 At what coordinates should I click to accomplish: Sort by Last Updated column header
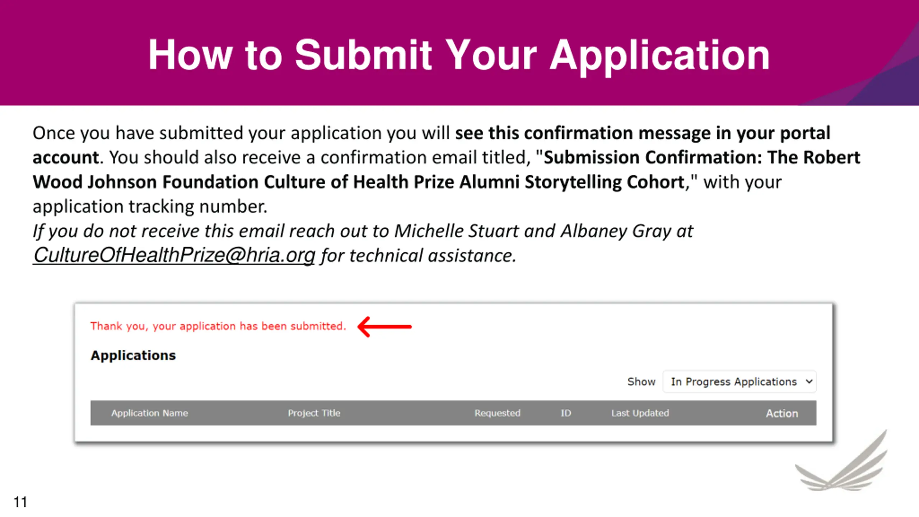(x=640, y=413)
